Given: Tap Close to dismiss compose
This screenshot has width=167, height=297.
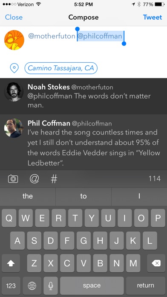Looking at the screenshot, I should 14,17.
